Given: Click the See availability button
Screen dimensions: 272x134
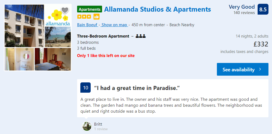Looking at the screenshot, I should [x=242, y=69].
